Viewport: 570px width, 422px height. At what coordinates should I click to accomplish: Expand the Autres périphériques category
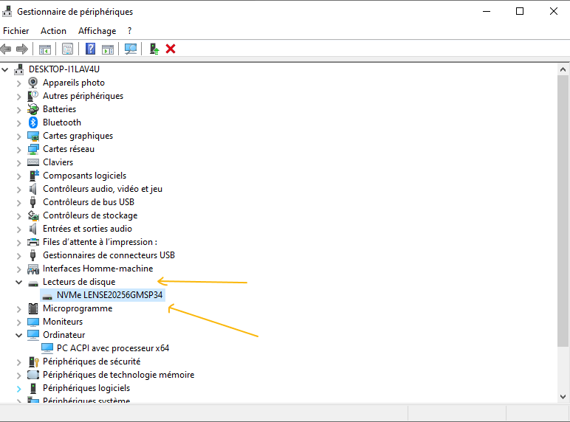coord(19,97)
